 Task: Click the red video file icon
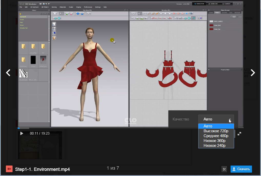(9, 169)
